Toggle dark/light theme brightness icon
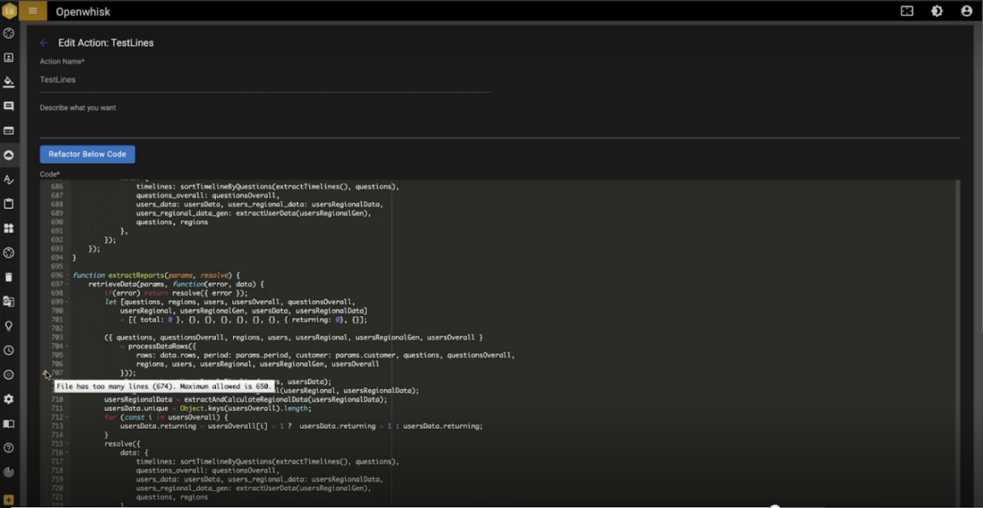 tap(937, 11)
